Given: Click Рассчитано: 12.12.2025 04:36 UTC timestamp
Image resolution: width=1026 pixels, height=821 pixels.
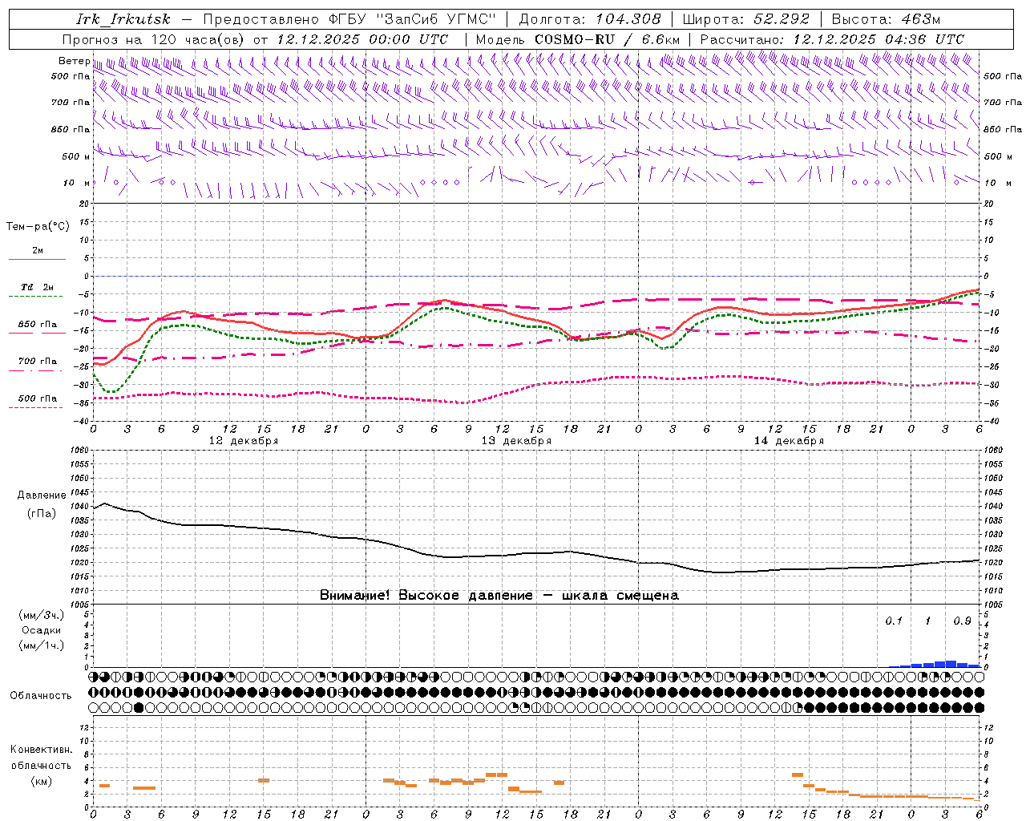Looking at the screenshot, I should (x=832, y=39).
